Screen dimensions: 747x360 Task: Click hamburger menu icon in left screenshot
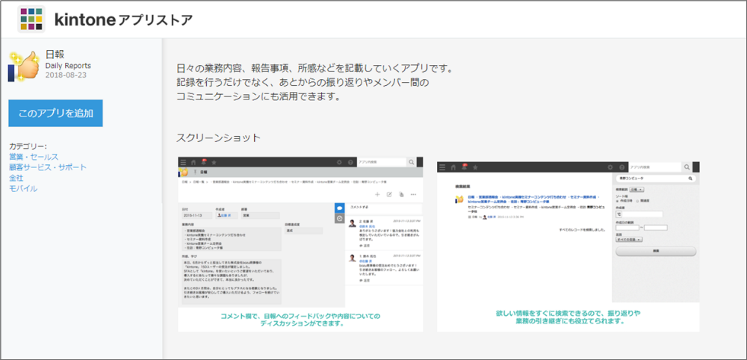(184, 162)
